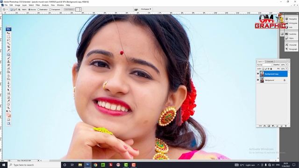Open the Filter menu

coord(38,5)
